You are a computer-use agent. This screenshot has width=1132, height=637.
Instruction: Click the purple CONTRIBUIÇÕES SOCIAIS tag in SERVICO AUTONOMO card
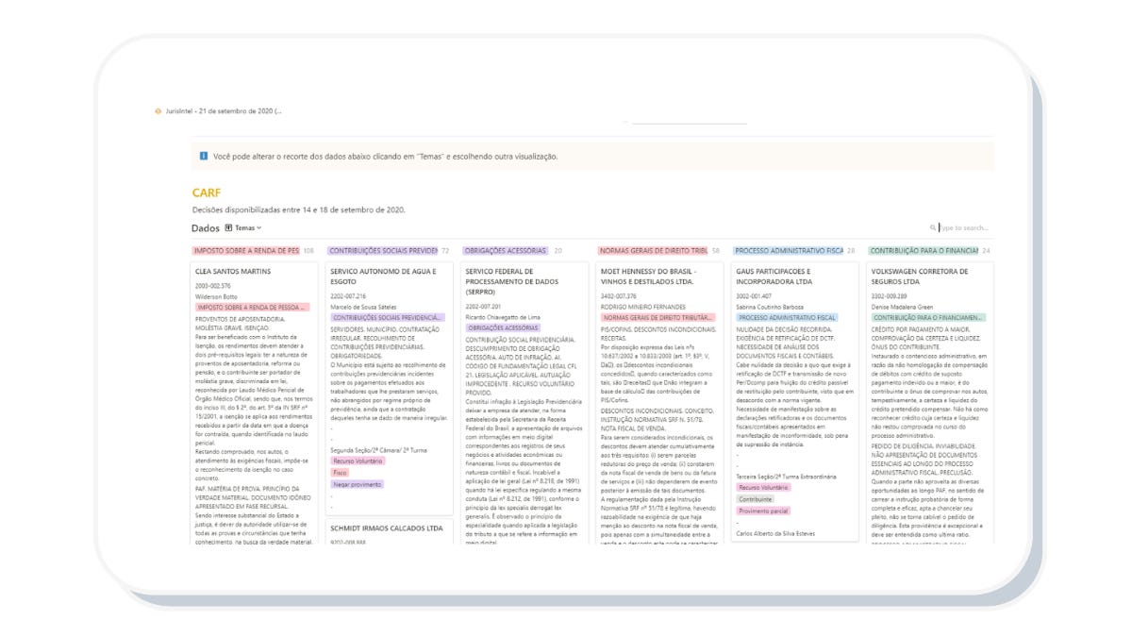click(387, 318)
